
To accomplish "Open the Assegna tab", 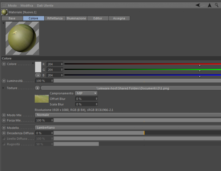I will [x=119, y=18].
